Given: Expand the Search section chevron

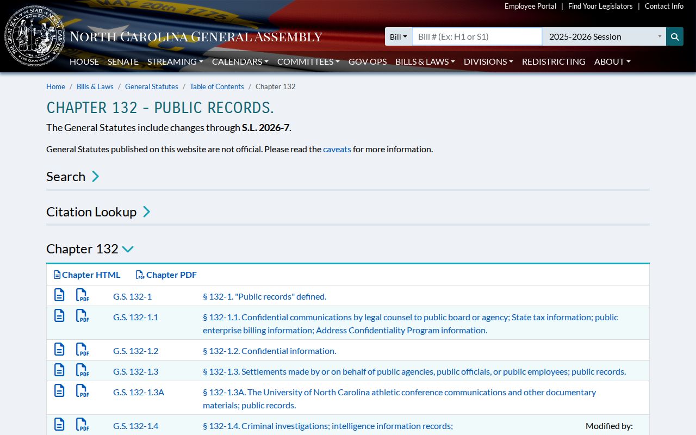Looking at the screenshot, I should tap(95, 176).
